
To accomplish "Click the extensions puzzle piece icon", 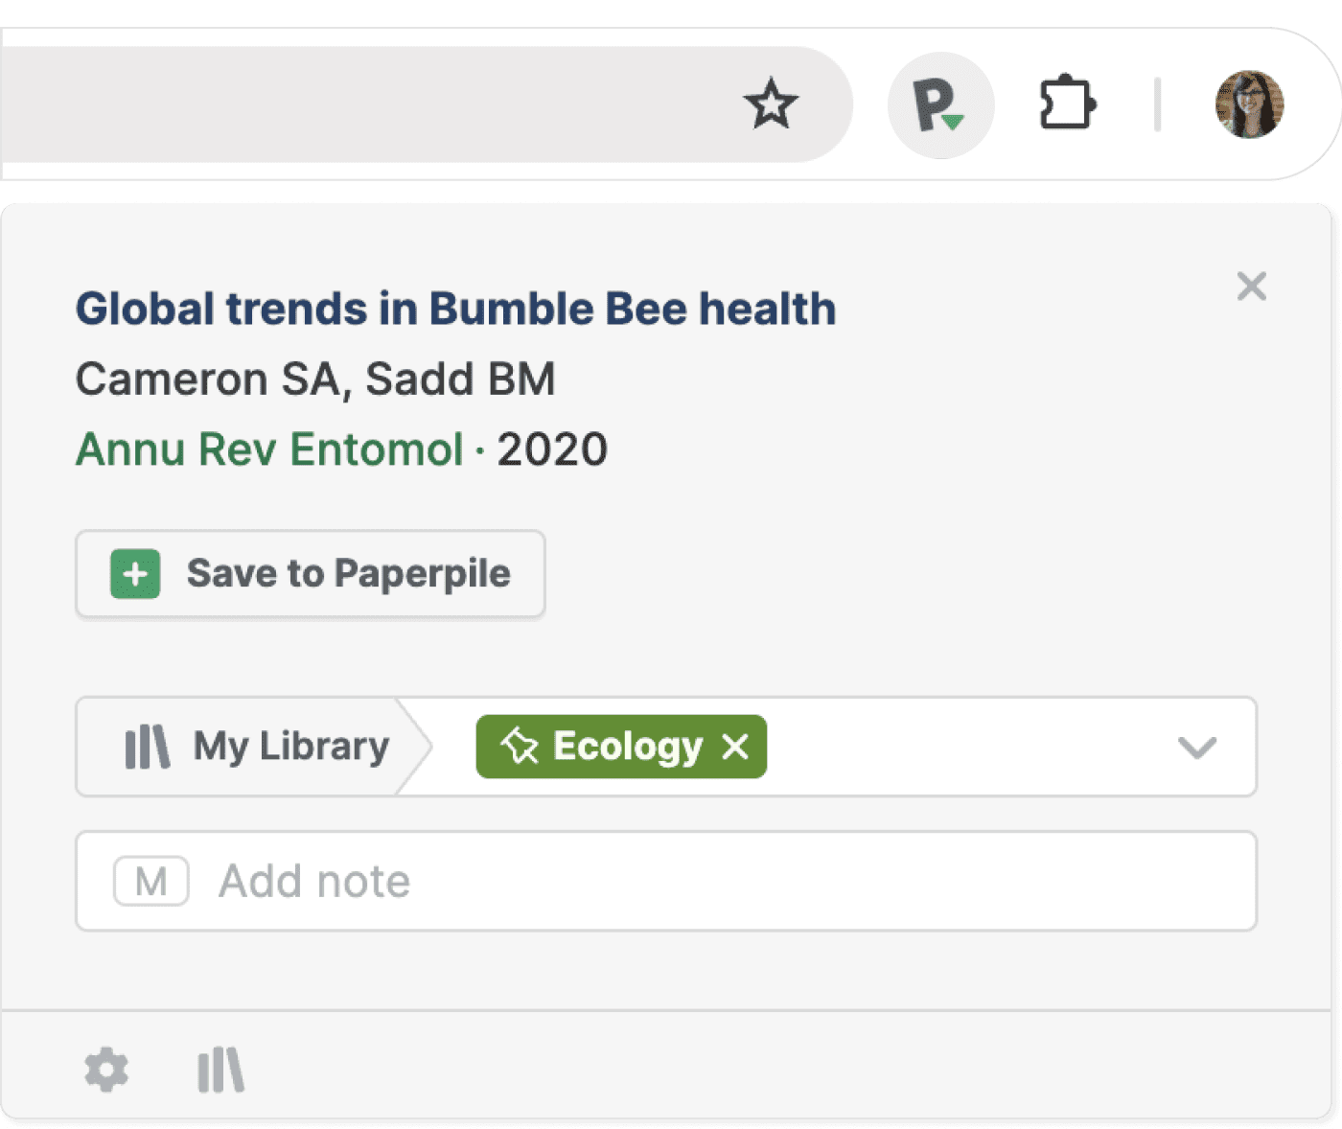I will 1068,103.
